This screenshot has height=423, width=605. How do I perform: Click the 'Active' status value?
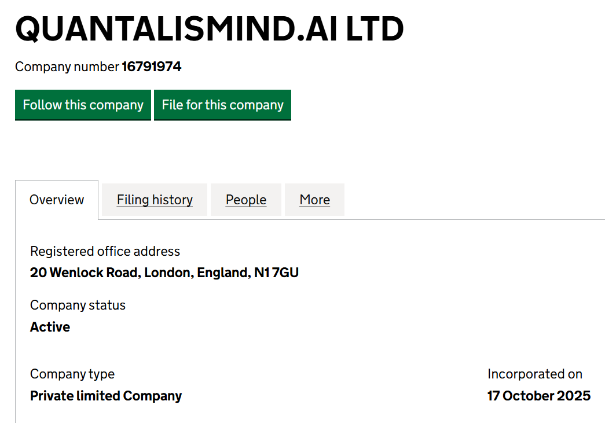click(x=50, y=327)
